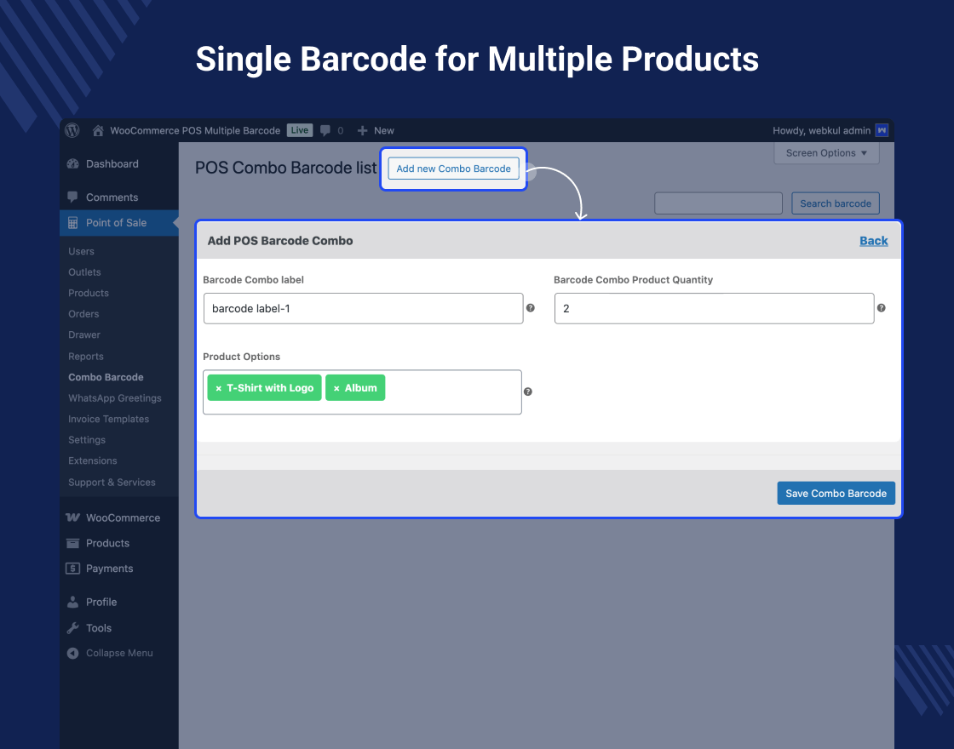Click the WordPress logo icon

point(73,130)
